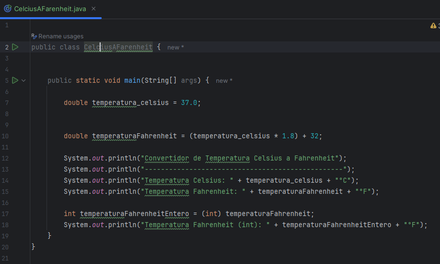440x264 pixels.
Task: Click the (int) cast on line 17
Action: (212, 214)
